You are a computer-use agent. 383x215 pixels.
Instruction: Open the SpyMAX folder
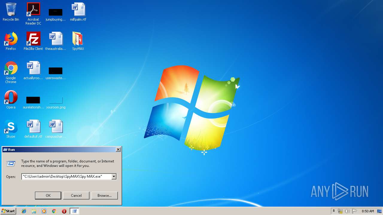pos(78,41)
